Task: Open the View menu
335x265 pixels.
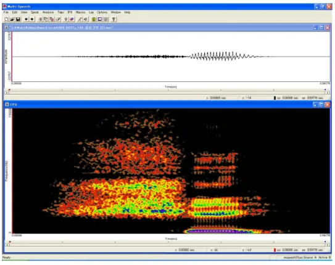Action: pos(24,12)
